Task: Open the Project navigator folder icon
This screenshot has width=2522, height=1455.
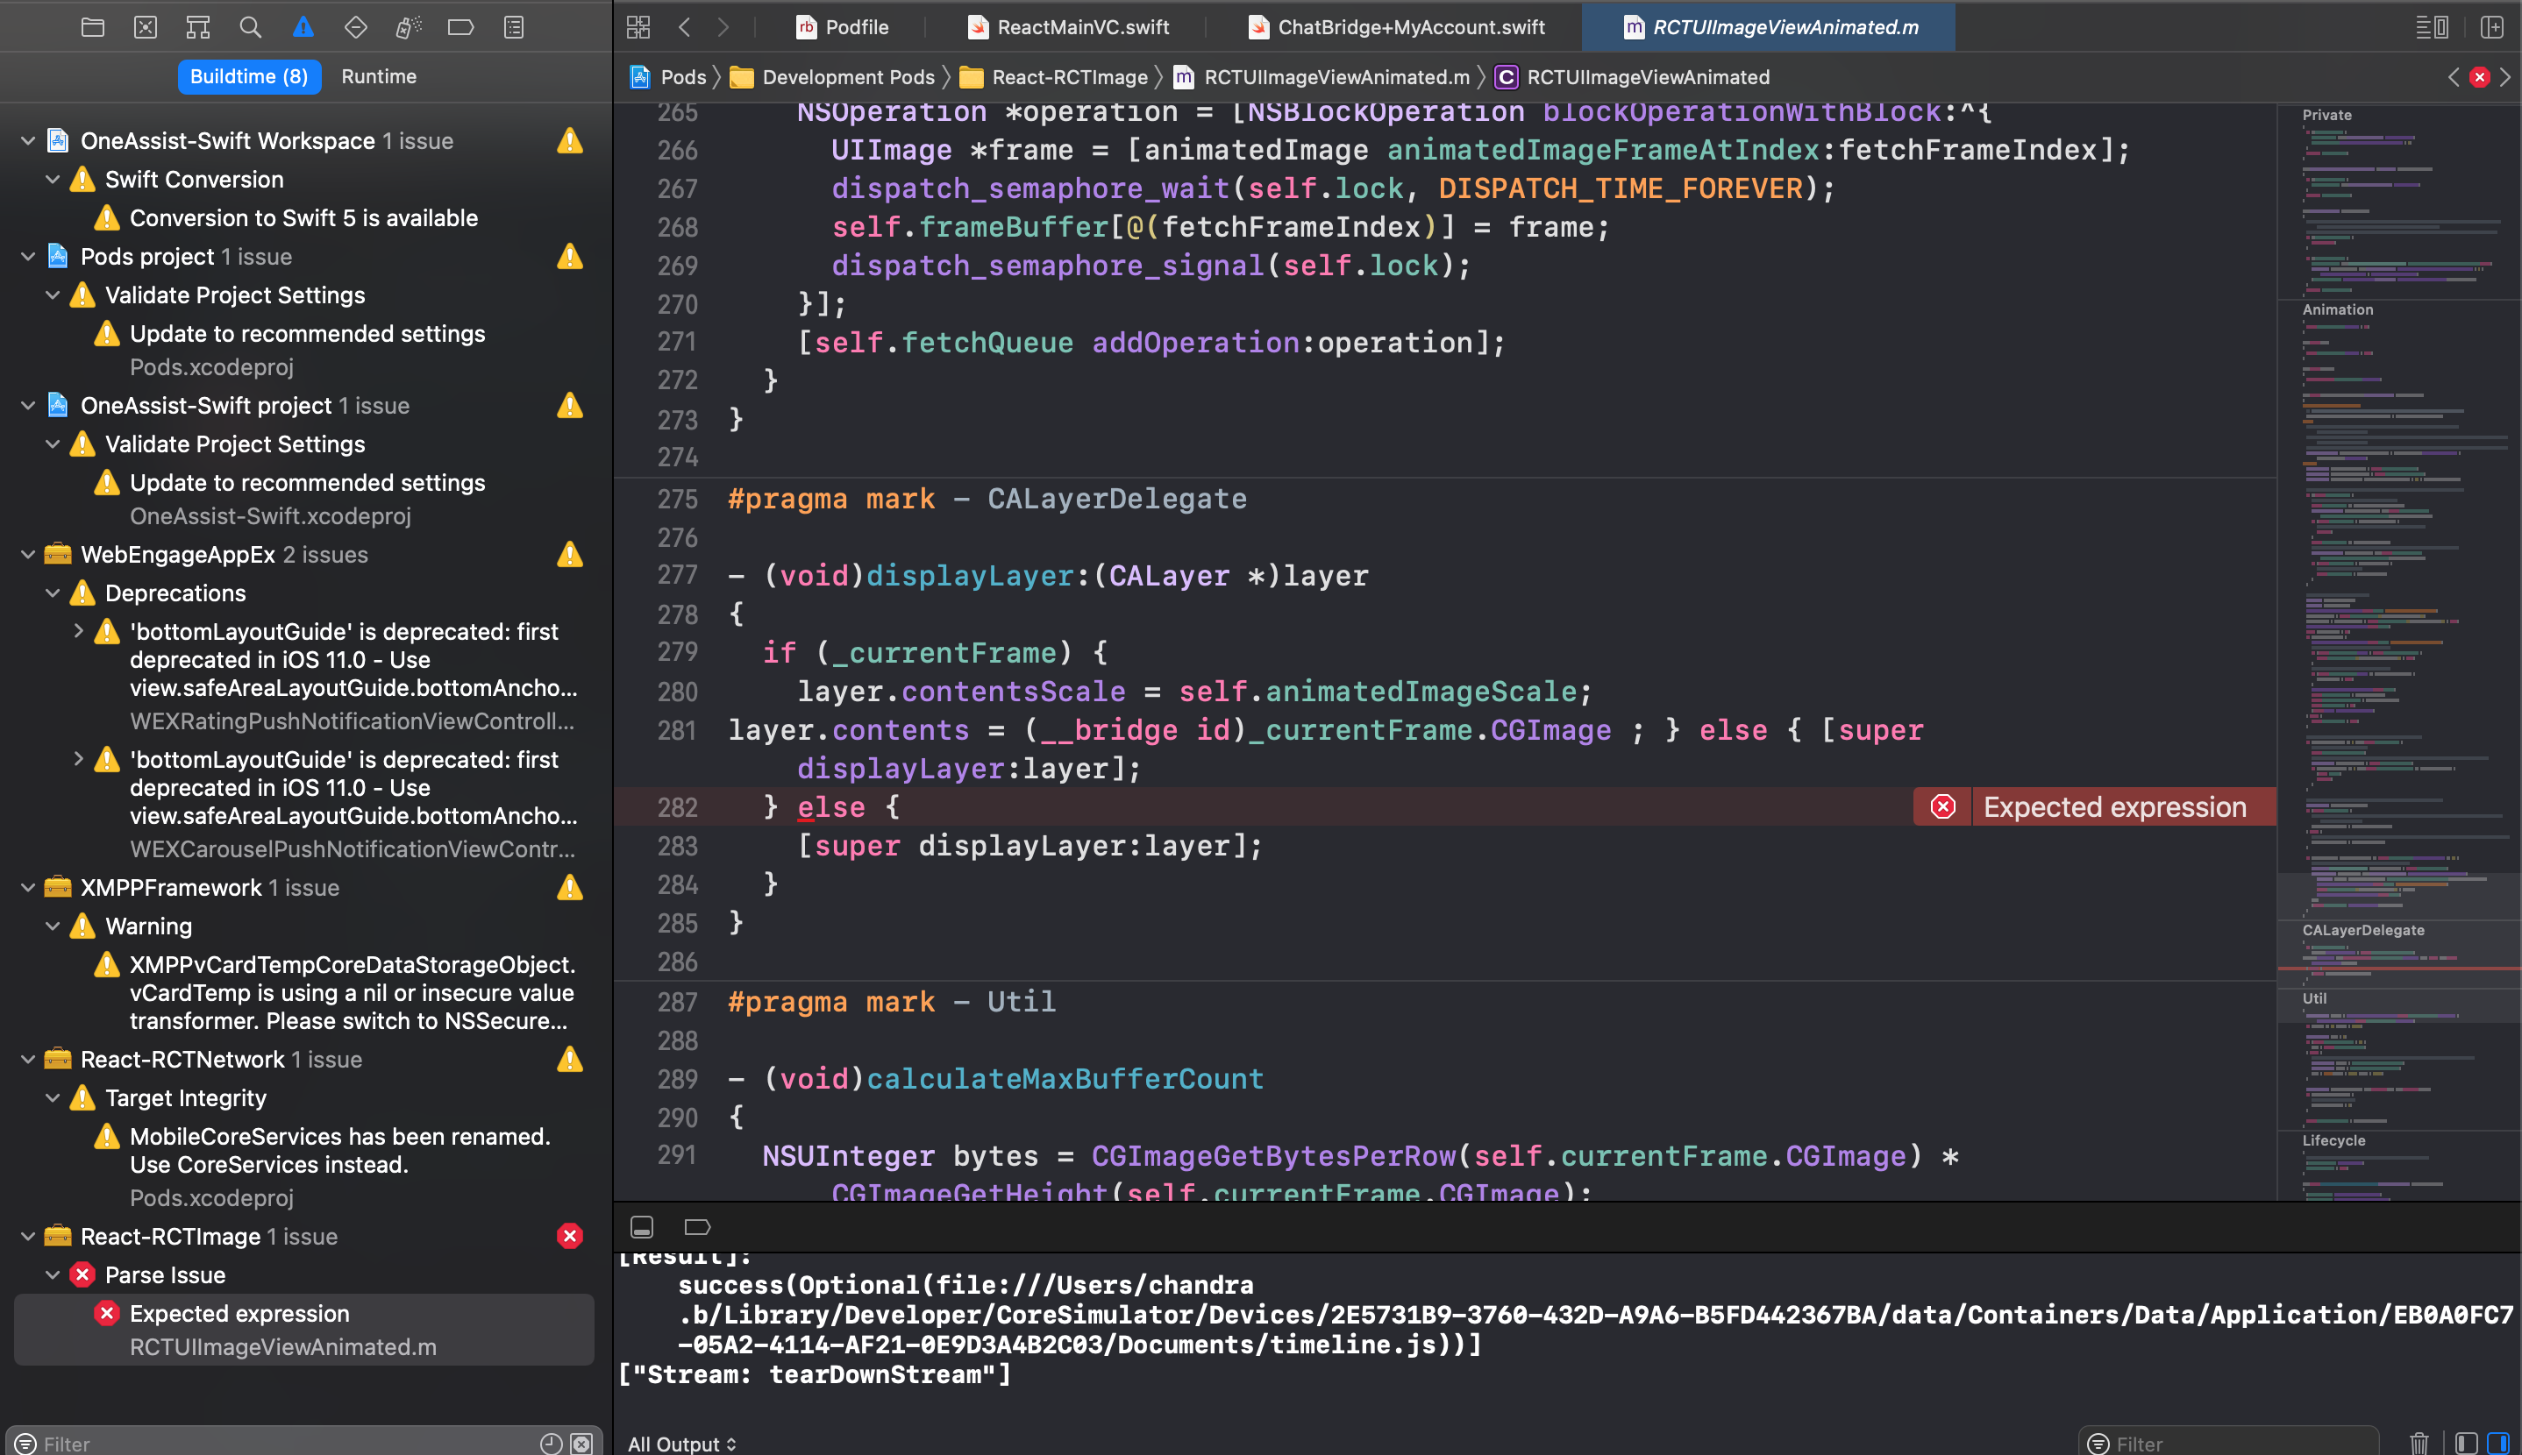Action: click(x=93, y=27)
